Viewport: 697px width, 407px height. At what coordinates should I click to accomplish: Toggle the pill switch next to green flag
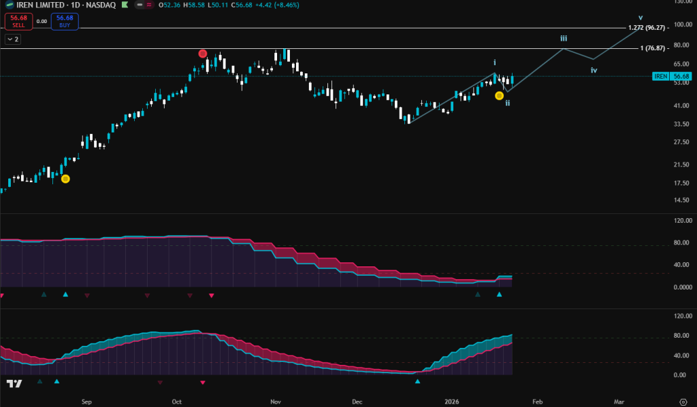tap(140, 5)
